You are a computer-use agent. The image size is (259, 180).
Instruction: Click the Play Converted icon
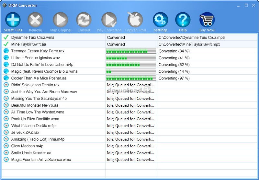(x=109, y=20)
